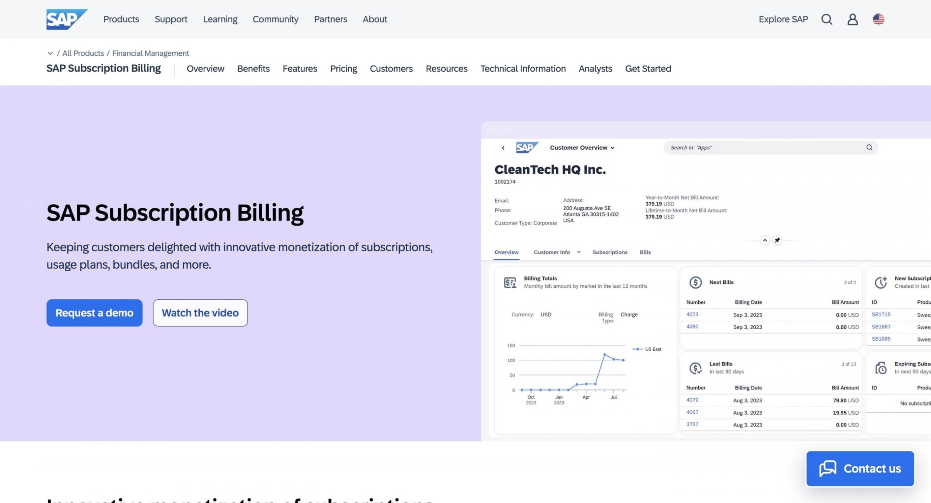
Task: Jump to the Analysts section
Action: click(595, 68)
